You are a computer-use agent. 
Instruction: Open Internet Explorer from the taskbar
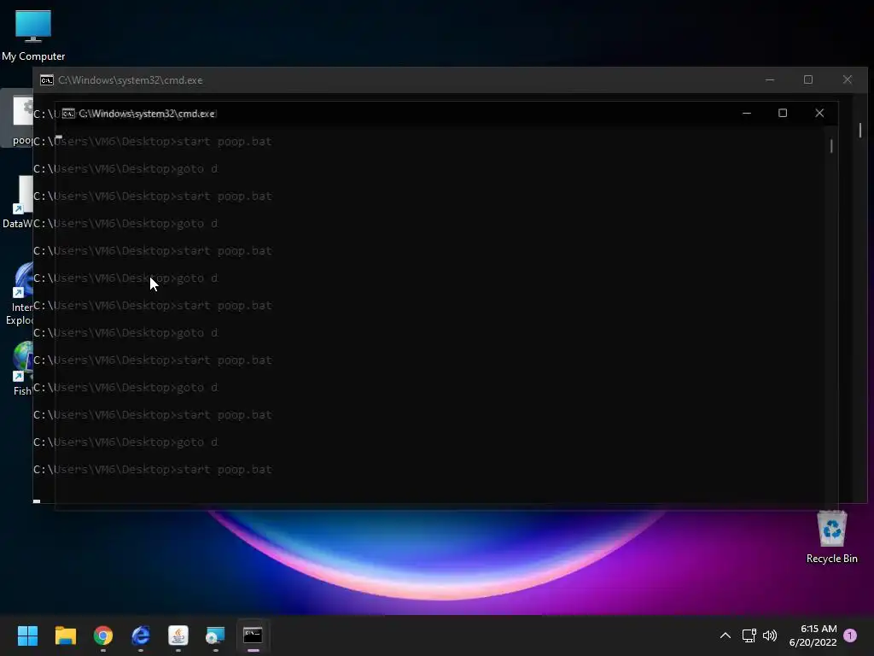[141, 635]
